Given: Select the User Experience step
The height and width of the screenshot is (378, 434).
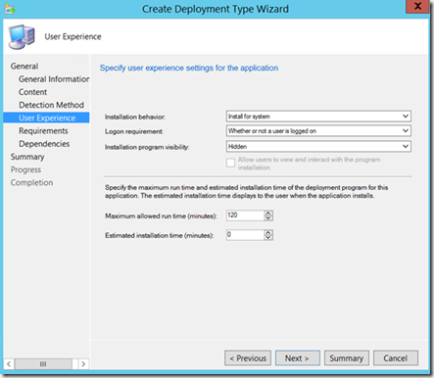Looking at the screenshot, I should click(x=46, y=118).
